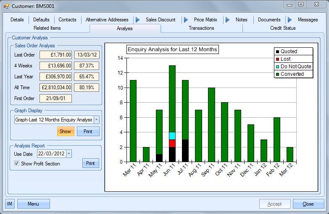Expand the Graph Display dropdown arrow
Image resolution: width=329 pixels, height=214 pixels.
coord(97,120)
